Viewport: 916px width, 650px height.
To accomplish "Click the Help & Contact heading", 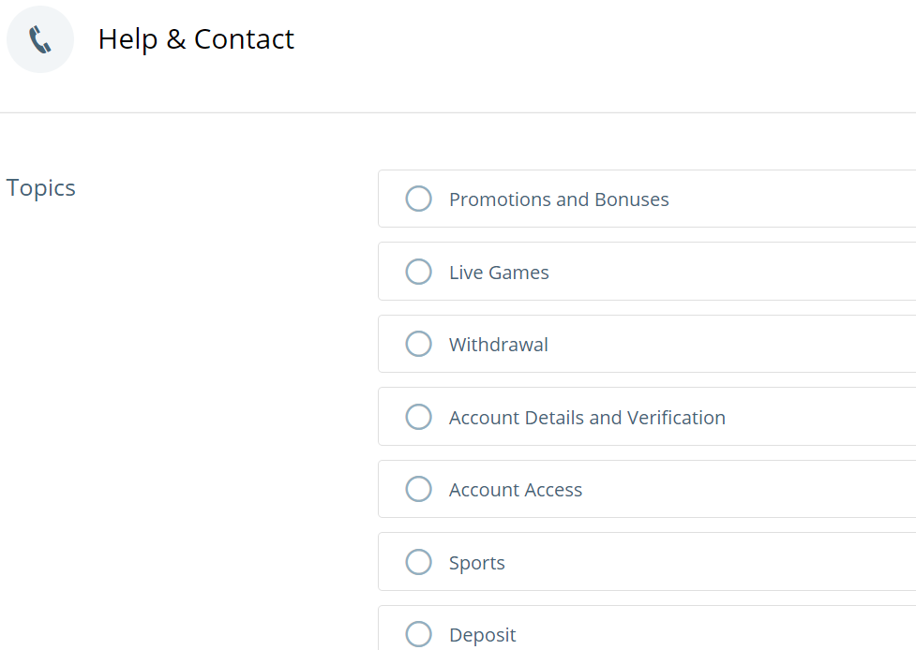I will (196, 39).
